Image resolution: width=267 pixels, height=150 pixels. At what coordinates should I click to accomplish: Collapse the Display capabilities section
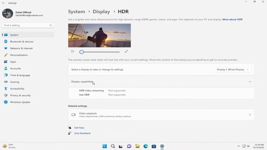click(x=250, y=82)
